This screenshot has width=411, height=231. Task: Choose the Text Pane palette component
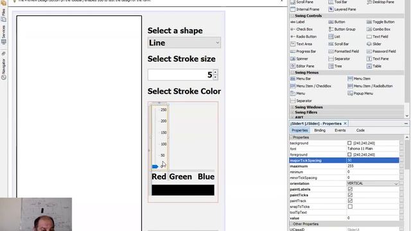tap(378, 58)
